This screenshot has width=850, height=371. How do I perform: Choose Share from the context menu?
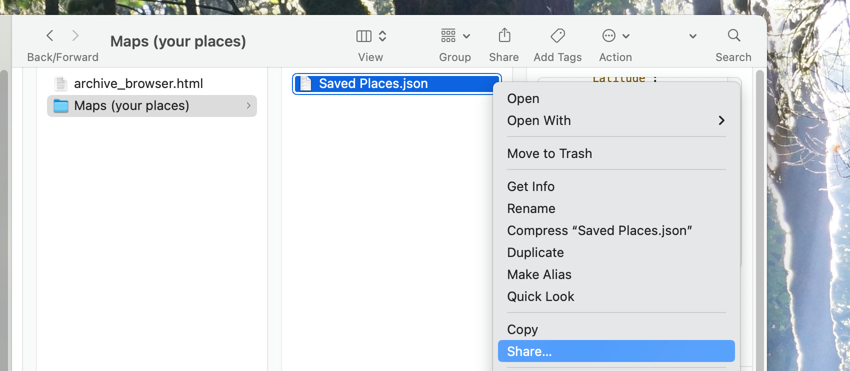[528, 351]
